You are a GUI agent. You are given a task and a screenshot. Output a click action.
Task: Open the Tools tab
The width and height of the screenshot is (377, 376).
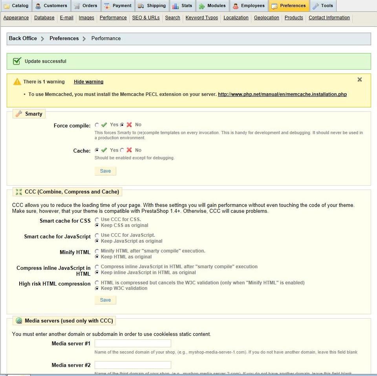click(x=323, y=6)
